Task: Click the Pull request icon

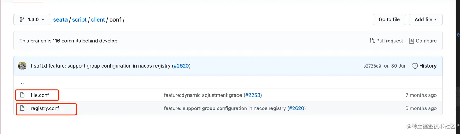Action: (x=372, y=41)
